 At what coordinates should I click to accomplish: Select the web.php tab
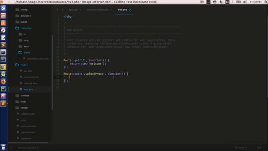click(x=122, y=10)
